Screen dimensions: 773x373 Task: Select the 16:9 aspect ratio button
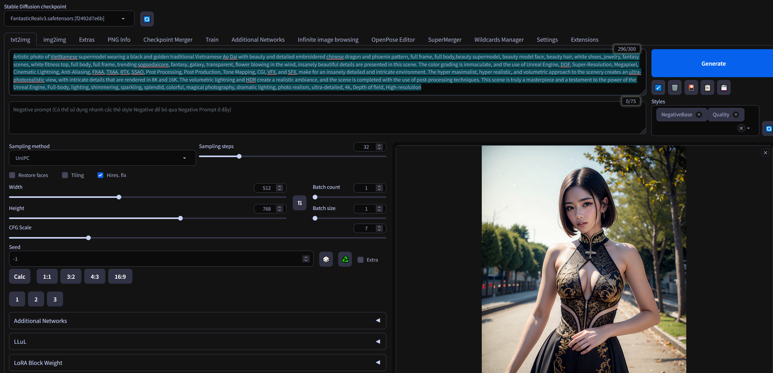point(120,277)
